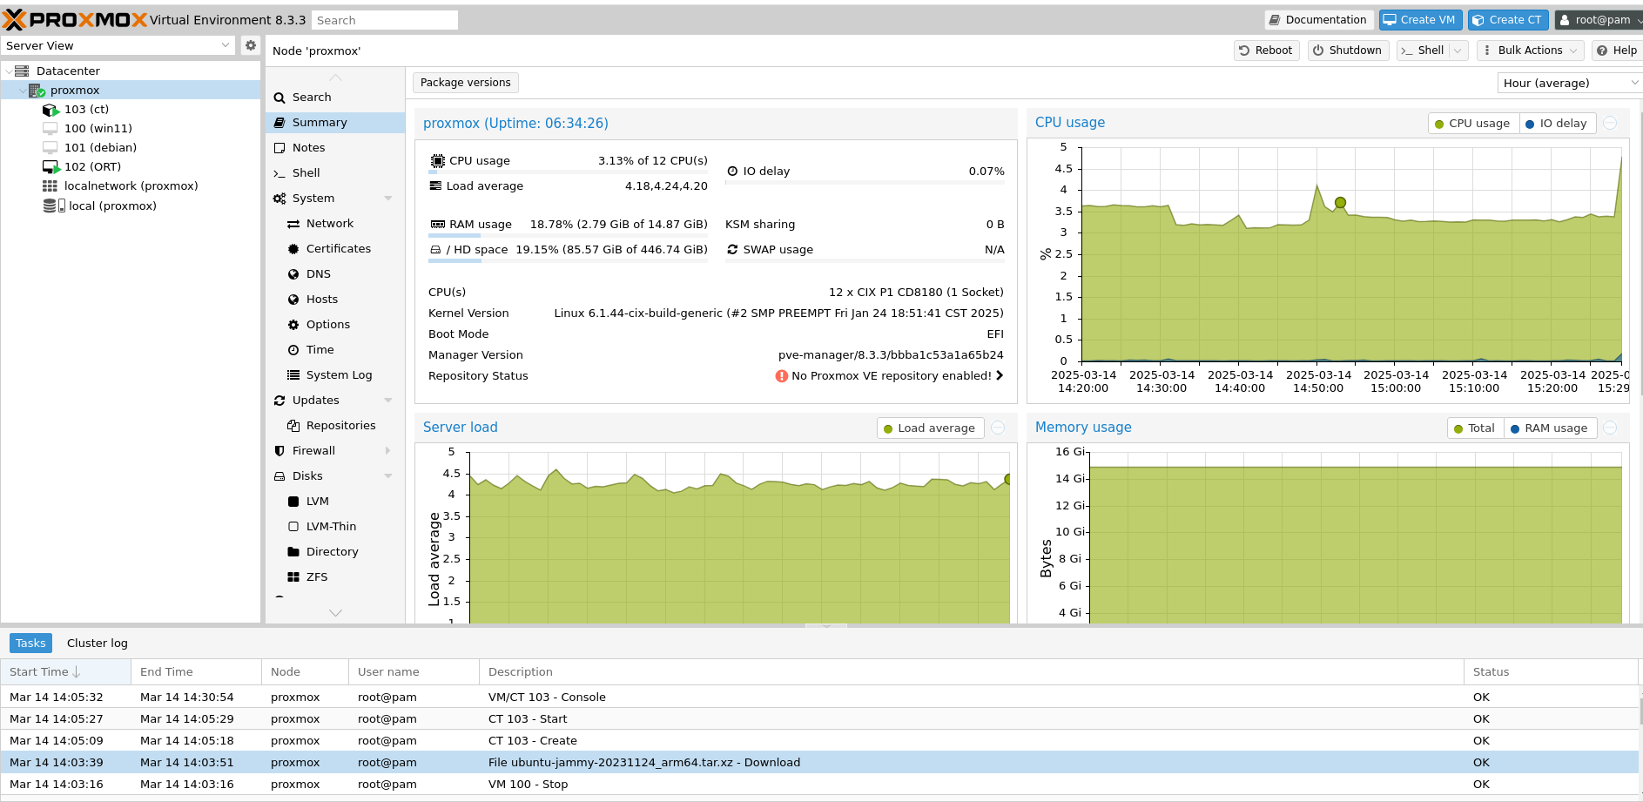Click the Firewall shield icon
The width and height of the screenshot is (1643, 802).
click(x=279, y=451)
